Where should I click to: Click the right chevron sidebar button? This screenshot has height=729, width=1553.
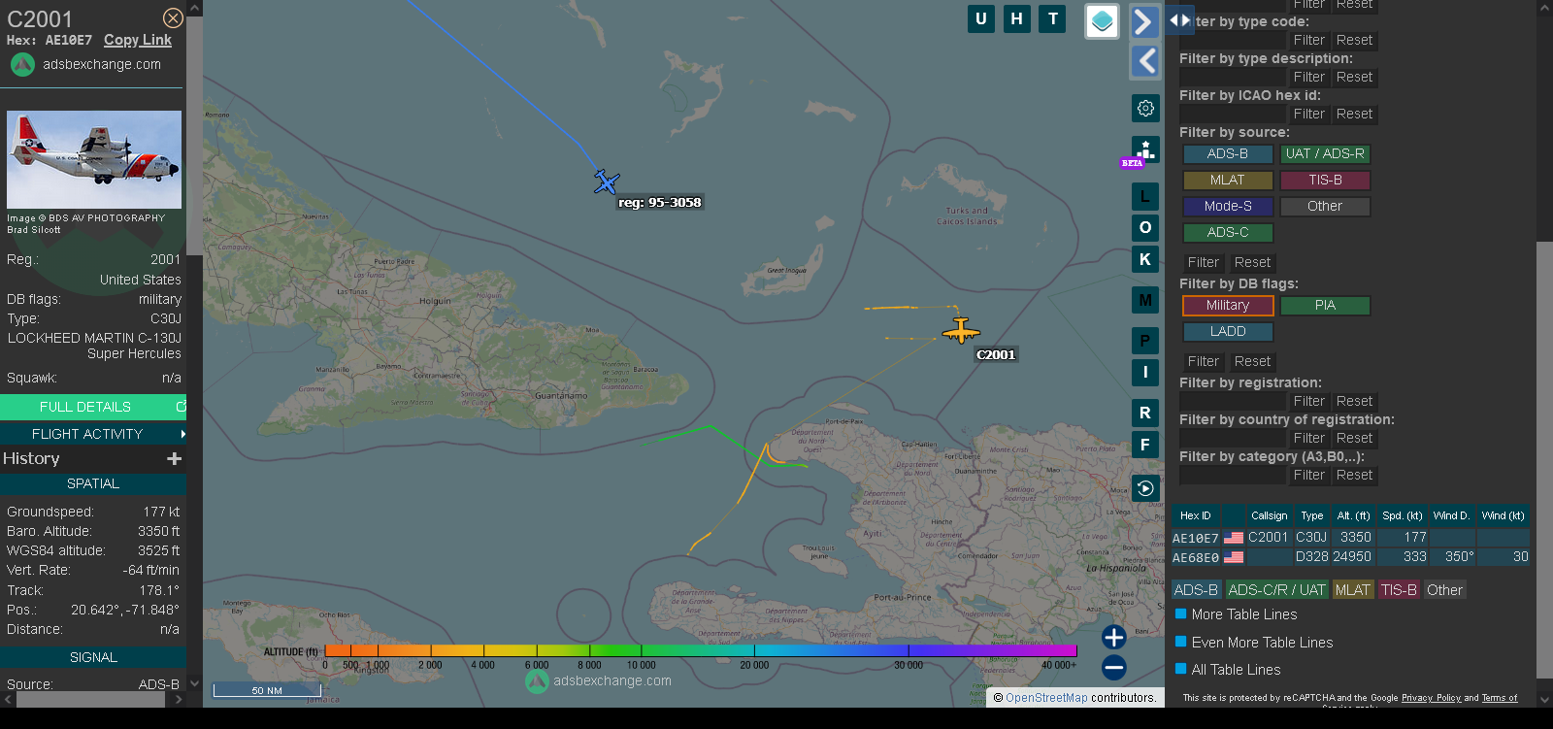click(1145, 21)
